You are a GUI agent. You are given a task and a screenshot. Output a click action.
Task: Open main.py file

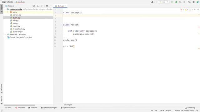pos(16,26)
